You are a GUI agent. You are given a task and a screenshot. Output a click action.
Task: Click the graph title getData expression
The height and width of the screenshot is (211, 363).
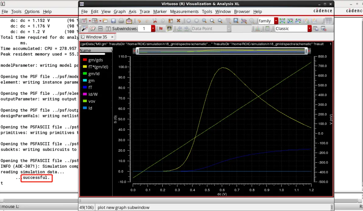pos(202,44)
